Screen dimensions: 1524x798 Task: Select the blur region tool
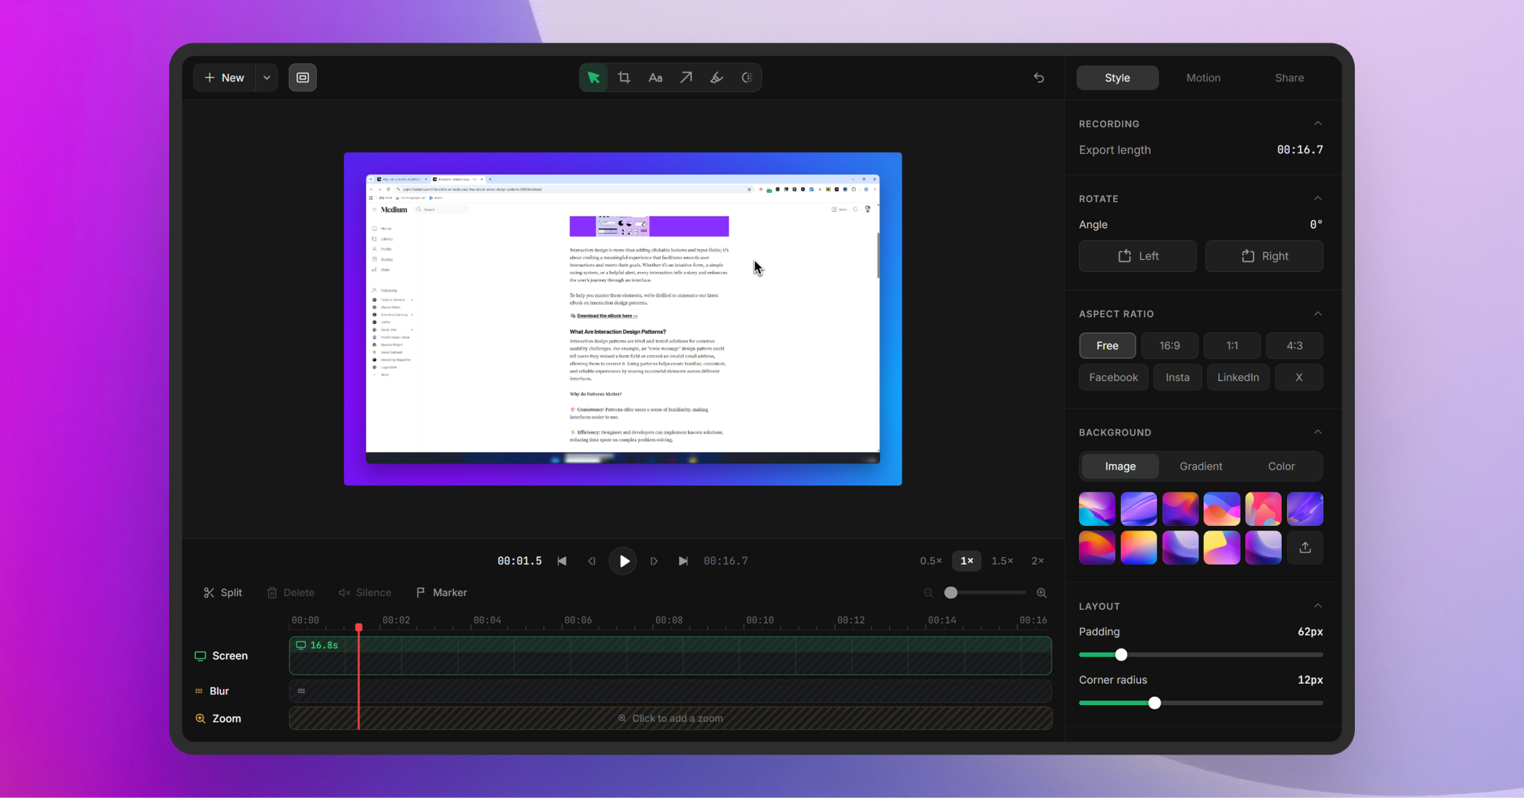pyautogui.click(x=747, y=78)
